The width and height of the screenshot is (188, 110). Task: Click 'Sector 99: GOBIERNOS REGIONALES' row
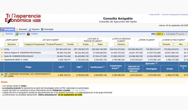point(19,56)
